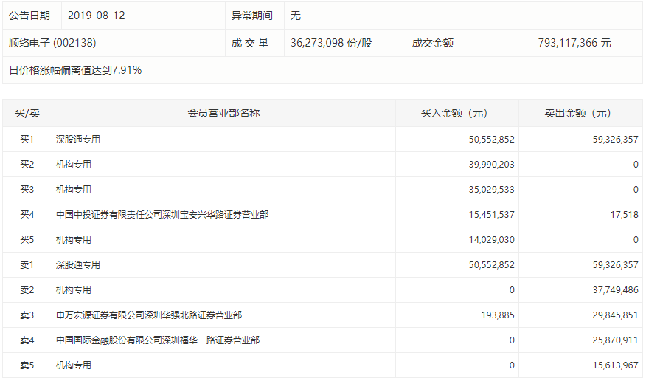Sort by 会员营业部名称 column header

223,114
